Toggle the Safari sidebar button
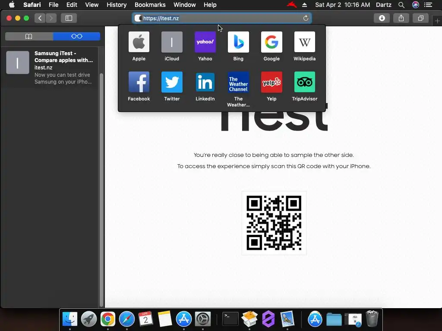 69,18
